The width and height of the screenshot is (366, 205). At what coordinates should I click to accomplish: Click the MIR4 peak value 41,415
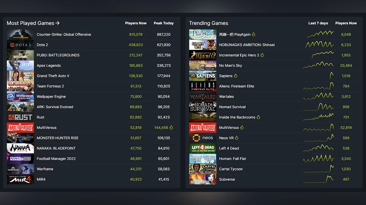(164, 179)
